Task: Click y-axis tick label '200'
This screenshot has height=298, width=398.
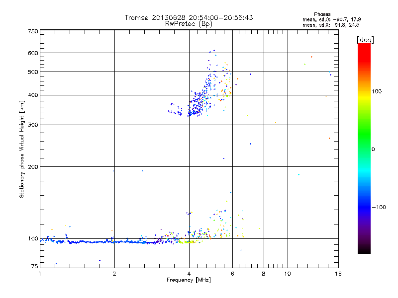Action: pyautogui.click(x=33, y=167)
